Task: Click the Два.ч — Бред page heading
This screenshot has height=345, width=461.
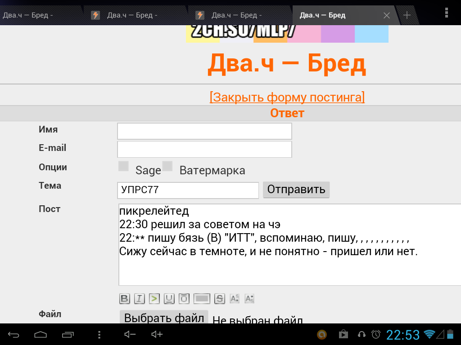Action: [287, 63]
